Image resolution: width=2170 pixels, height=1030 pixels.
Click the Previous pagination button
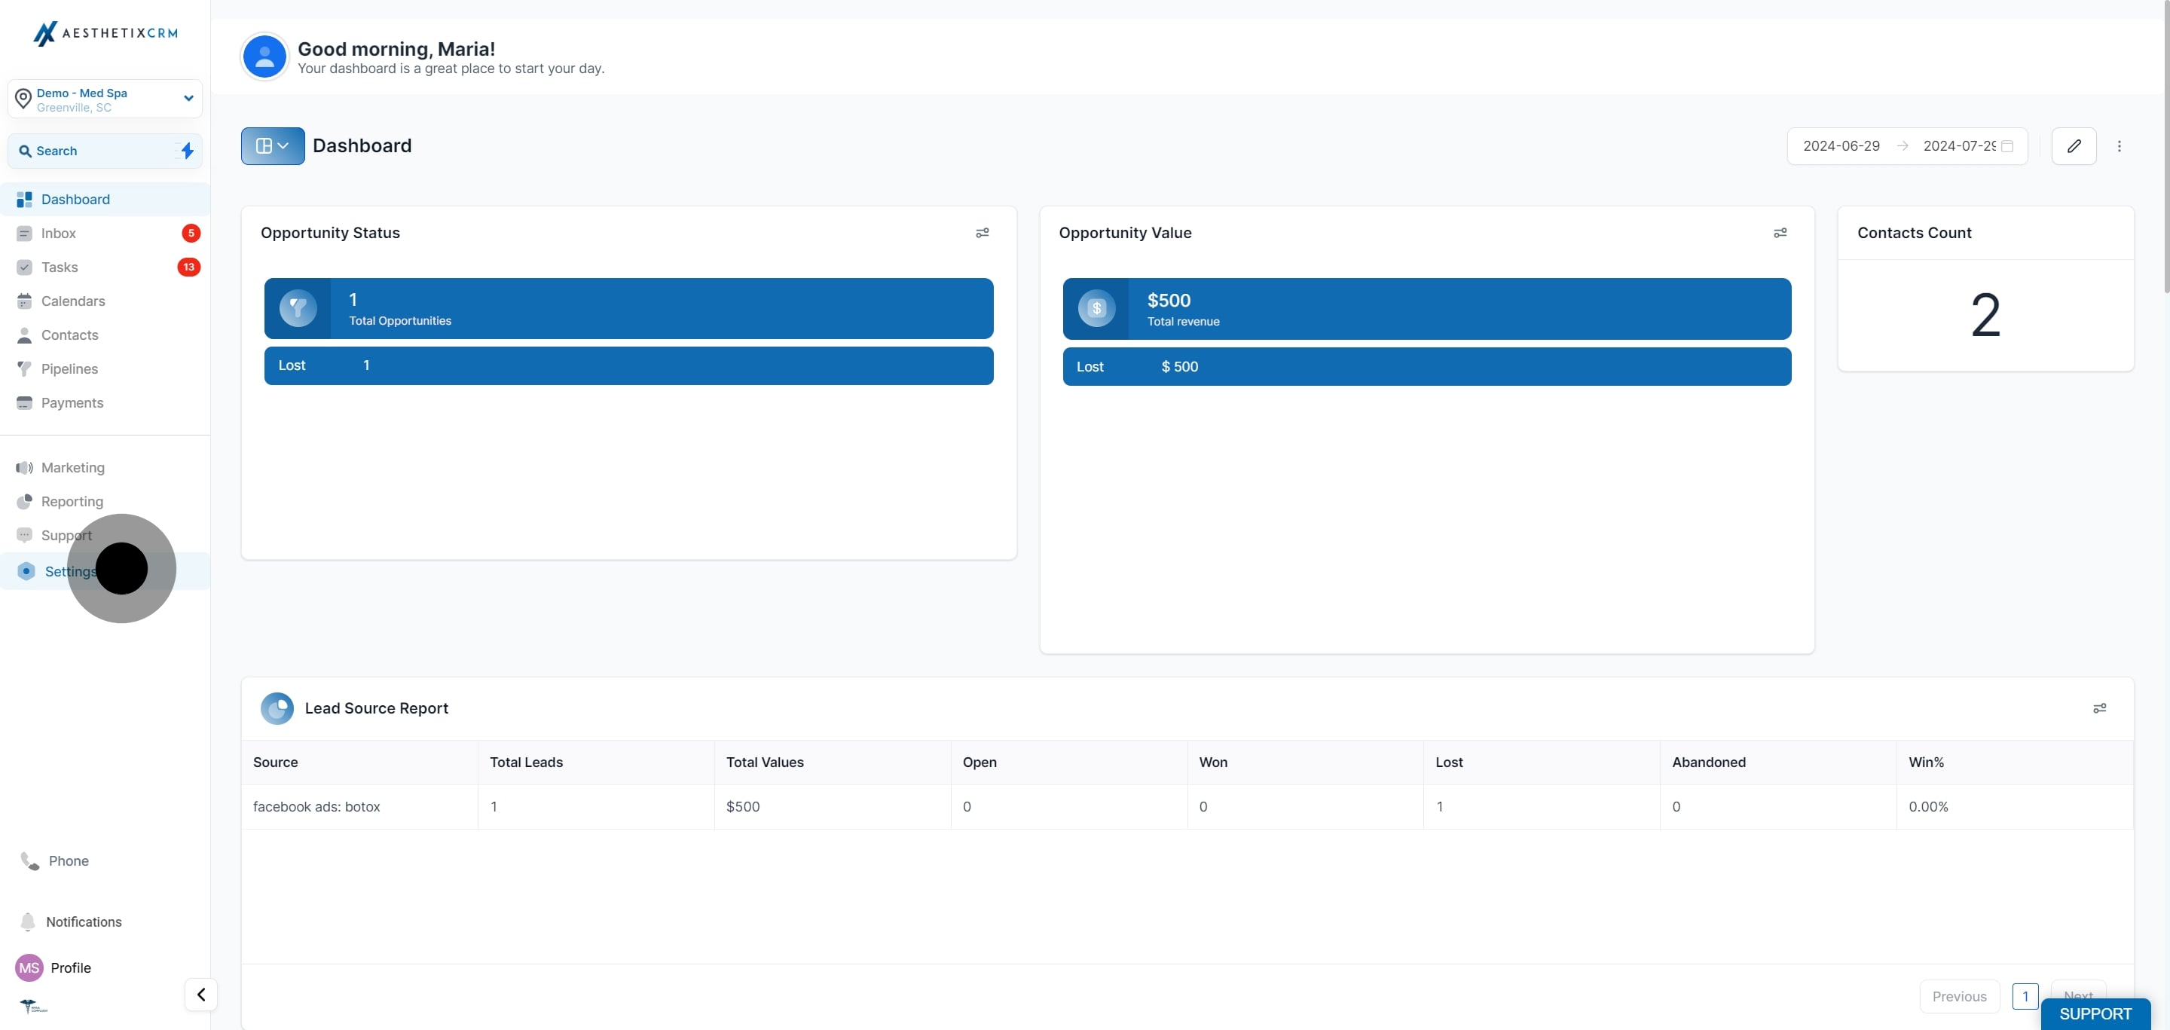1958,995
